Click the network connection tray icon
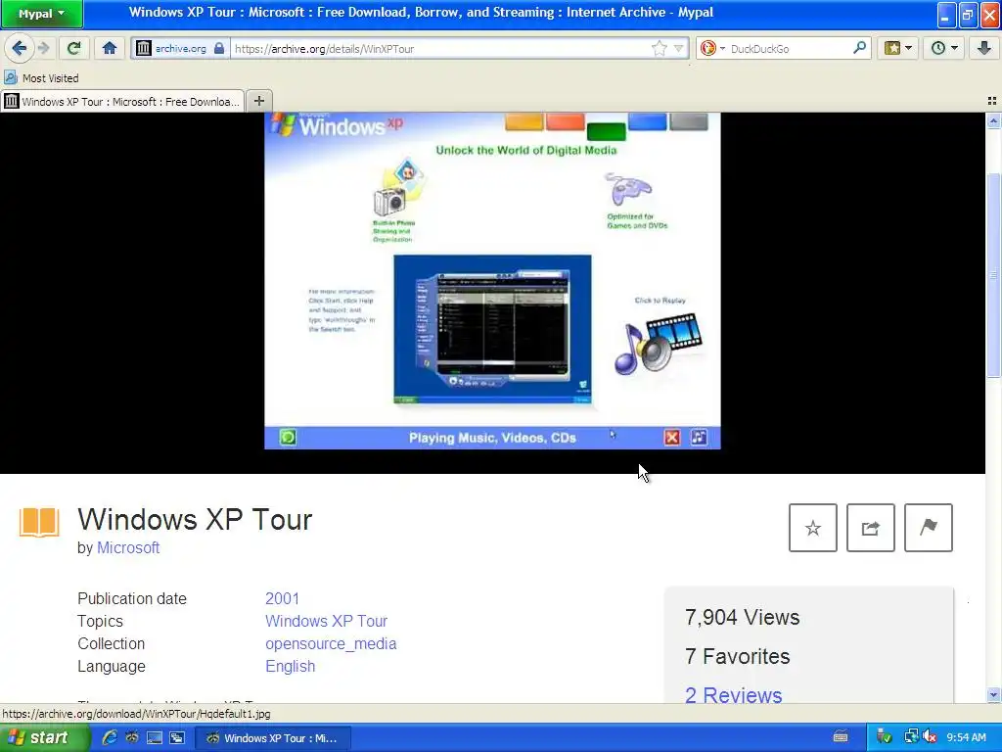 pos(911,737)
